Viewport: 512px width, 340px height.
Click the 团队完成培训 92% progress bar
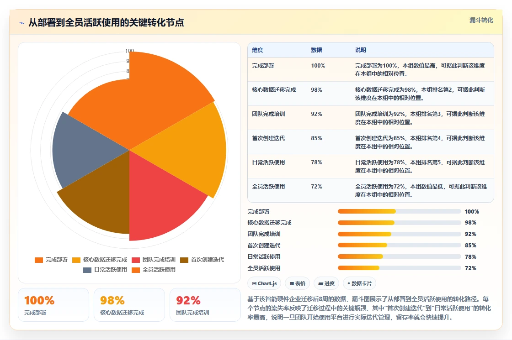tap(399, 234)
